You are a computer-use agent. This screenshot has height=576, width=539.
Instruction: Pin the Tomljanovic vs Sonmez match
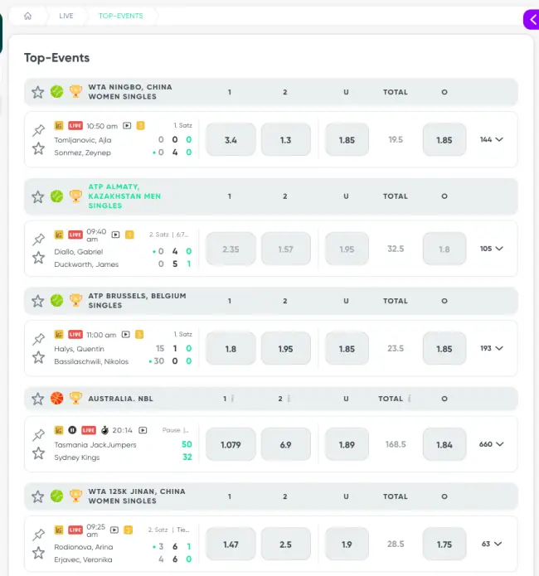point(38,130)
